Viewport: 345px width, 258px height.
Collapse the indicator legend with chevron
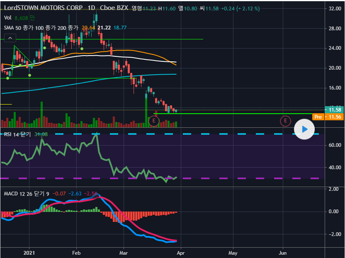click(10, 38)
